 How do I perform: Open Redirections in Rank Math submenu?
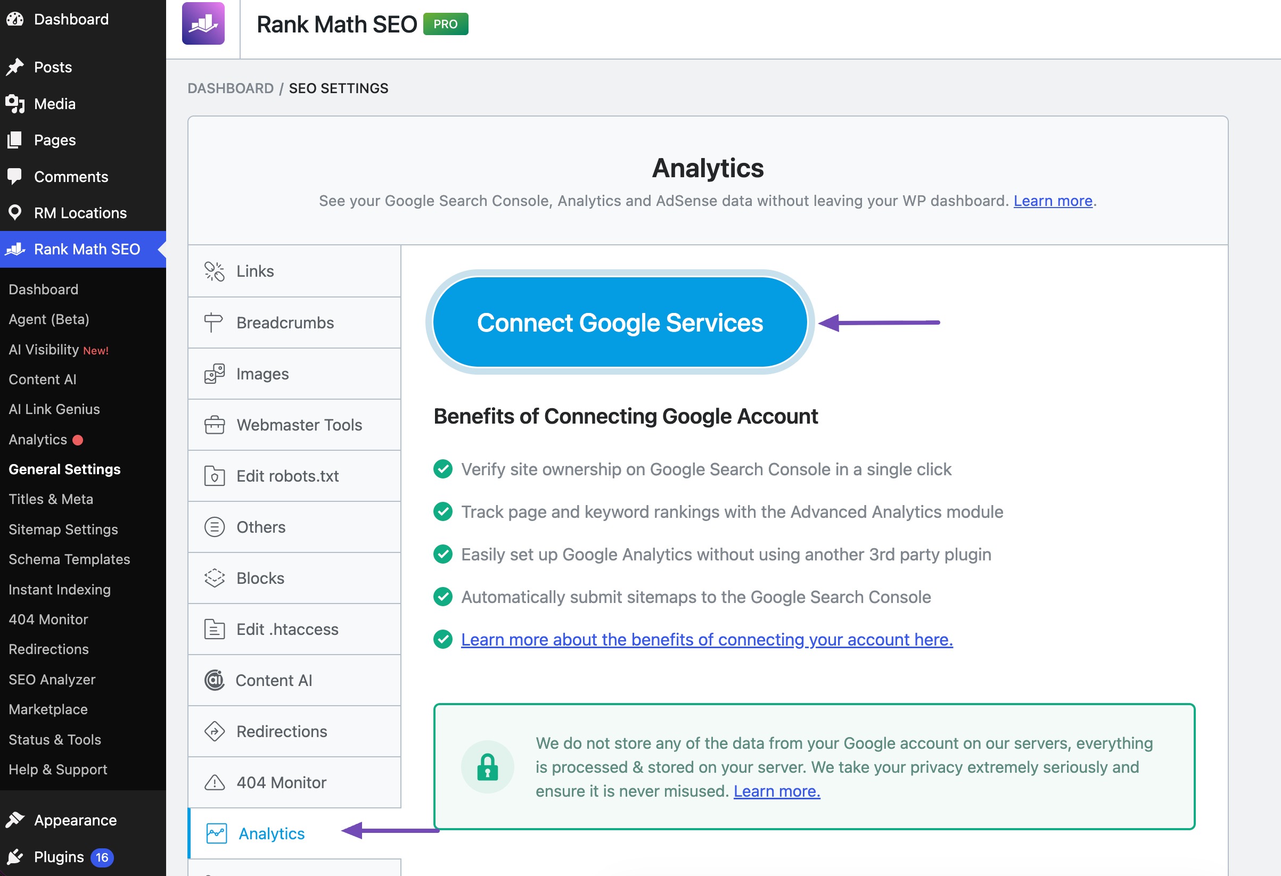(x=48, y=650)
